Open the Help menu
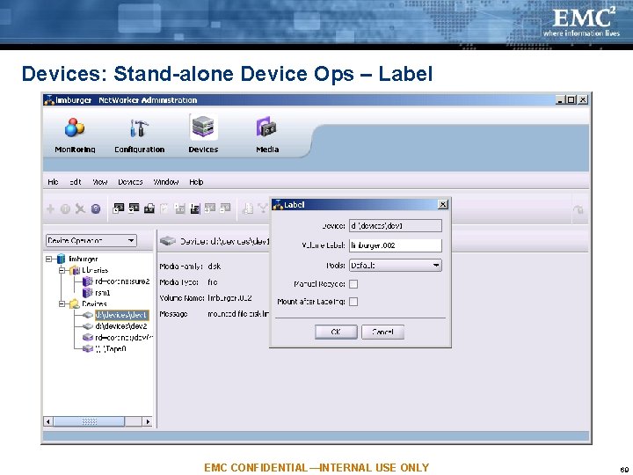This screenshot has width=633, height=475. pyautogui.click(x=196, y=182)
